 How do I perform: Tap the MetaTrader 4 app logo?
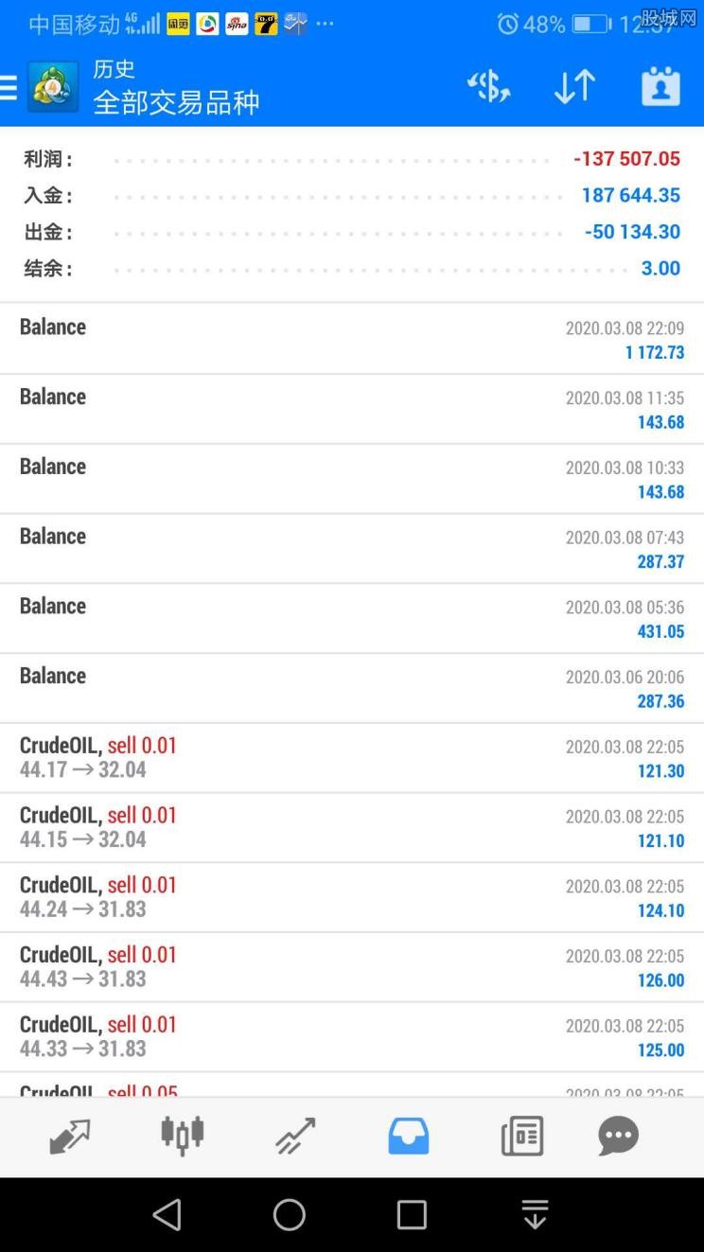tap(53, 87)
